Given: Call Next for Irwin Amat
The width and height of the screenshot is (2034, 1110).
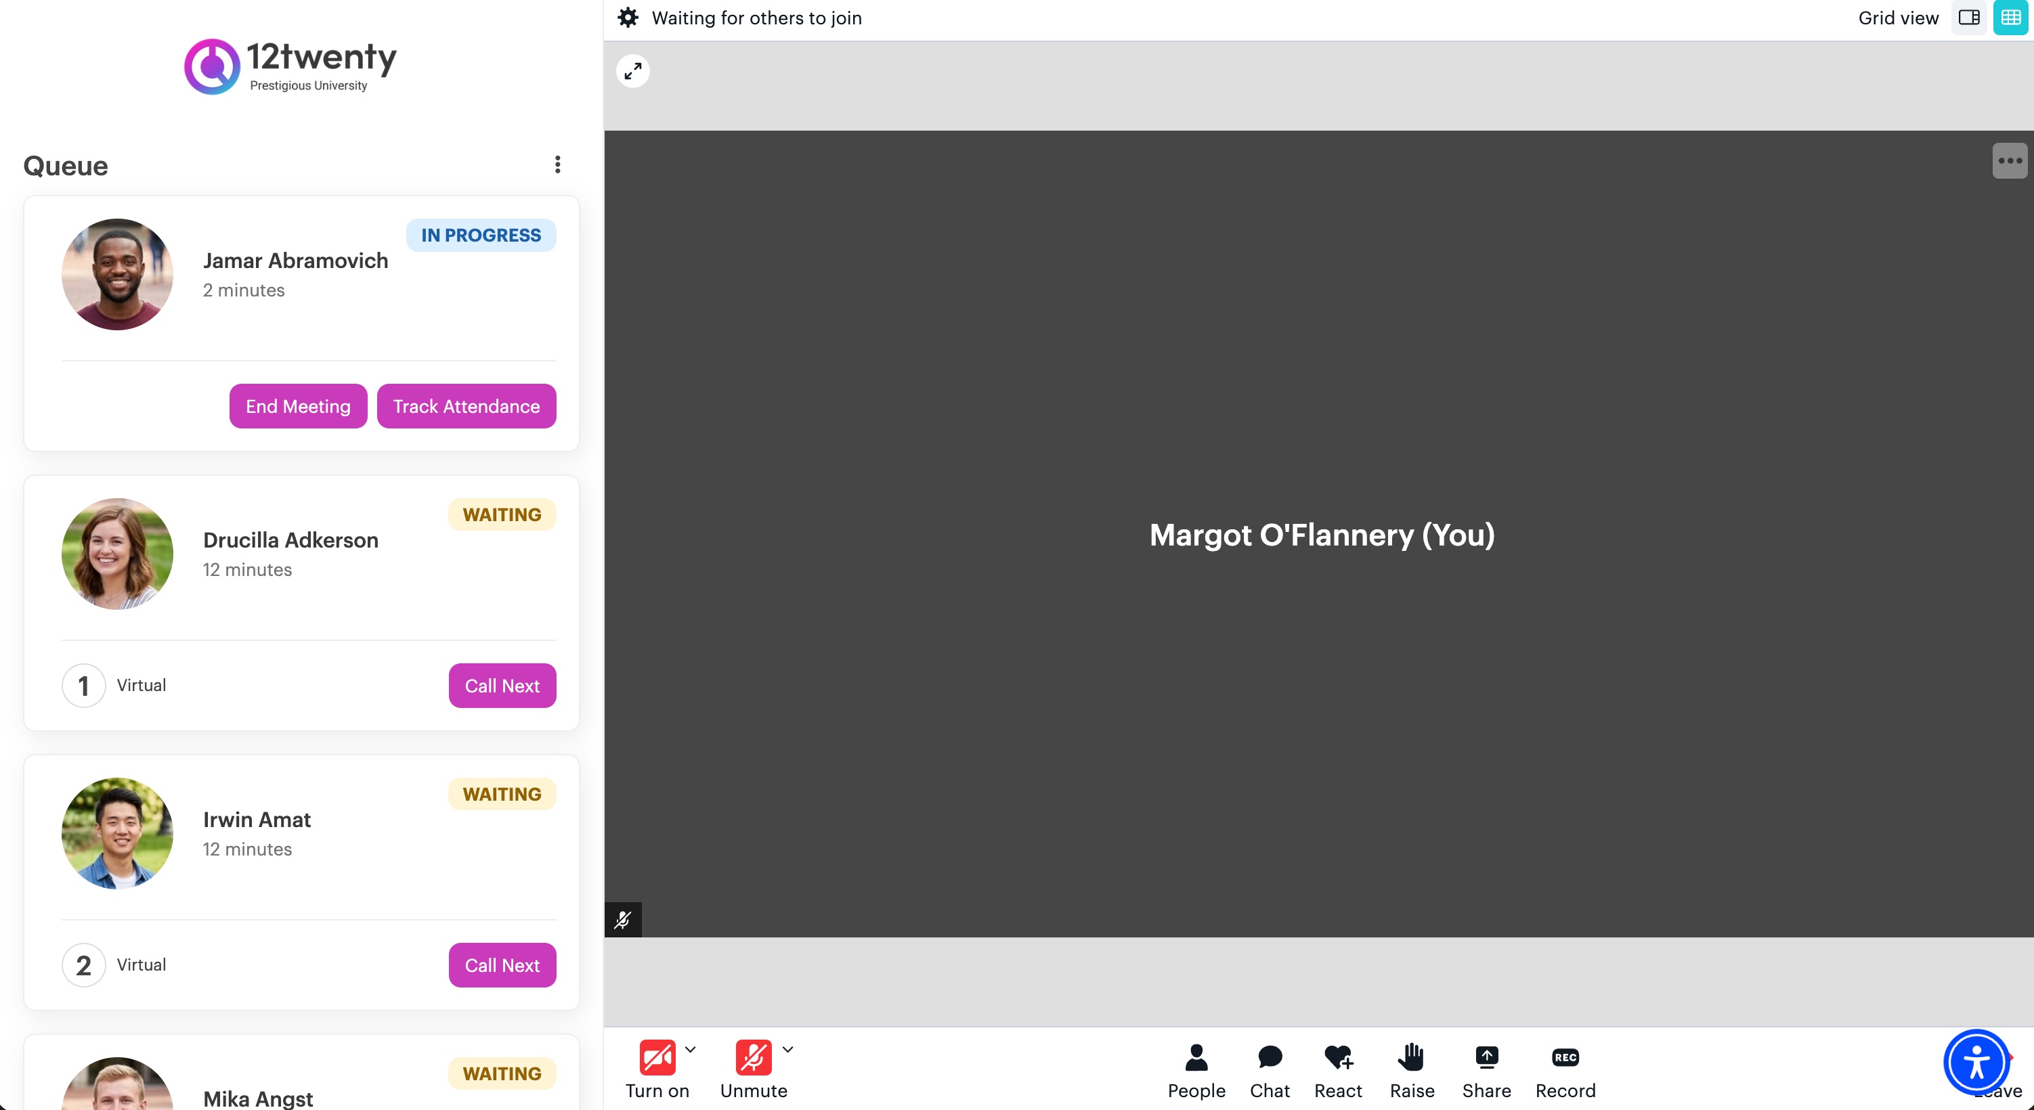Looking at the screenshot, I should 502,964.
